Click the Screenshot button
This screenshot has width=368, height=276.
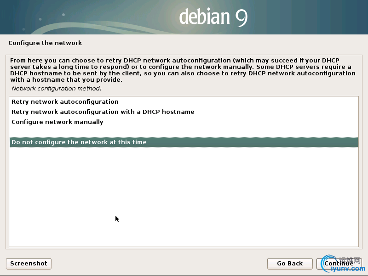coord(29,264)
